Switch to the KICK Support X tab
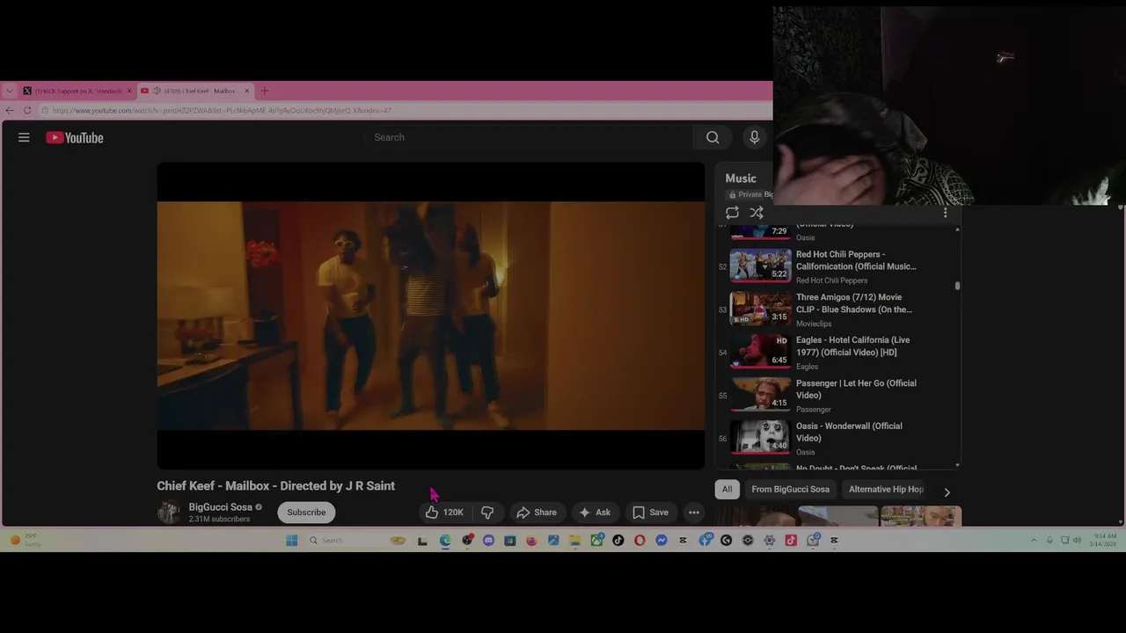 coord(77,91)
